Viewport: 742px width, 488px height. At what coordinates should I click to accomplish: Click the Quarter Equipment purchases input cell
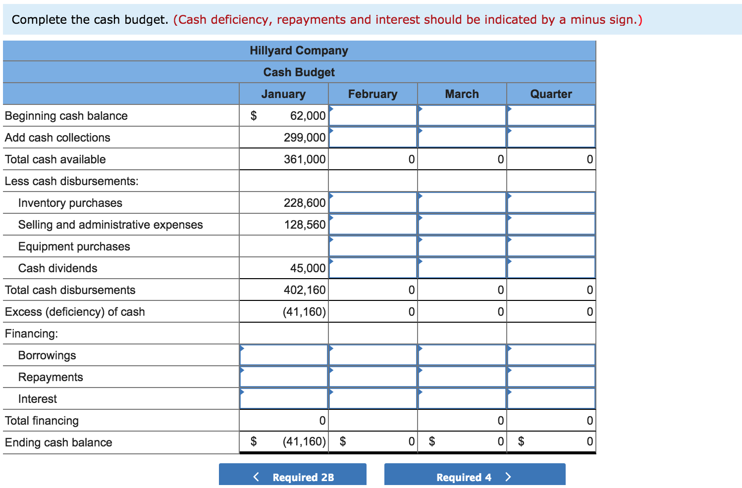click(x=551, y=246)
